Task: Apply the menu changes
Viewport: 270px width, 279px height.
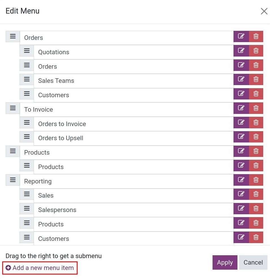Action: [225, 262]
